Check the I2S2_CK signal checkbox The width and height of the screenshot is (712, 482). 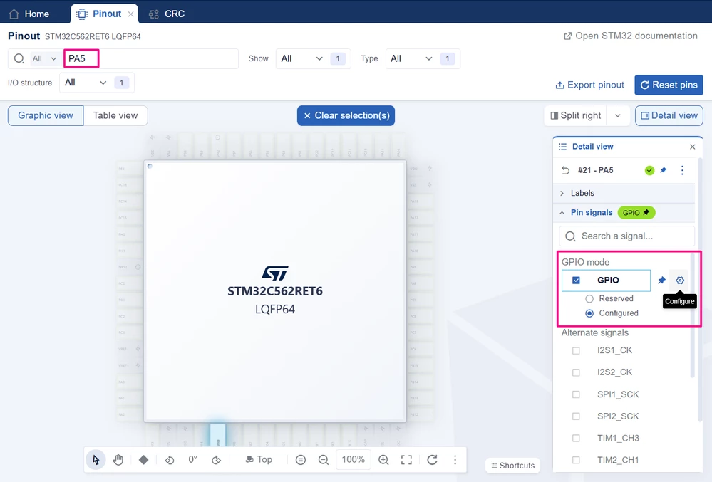pyautogui.click(x=577, y=372)
